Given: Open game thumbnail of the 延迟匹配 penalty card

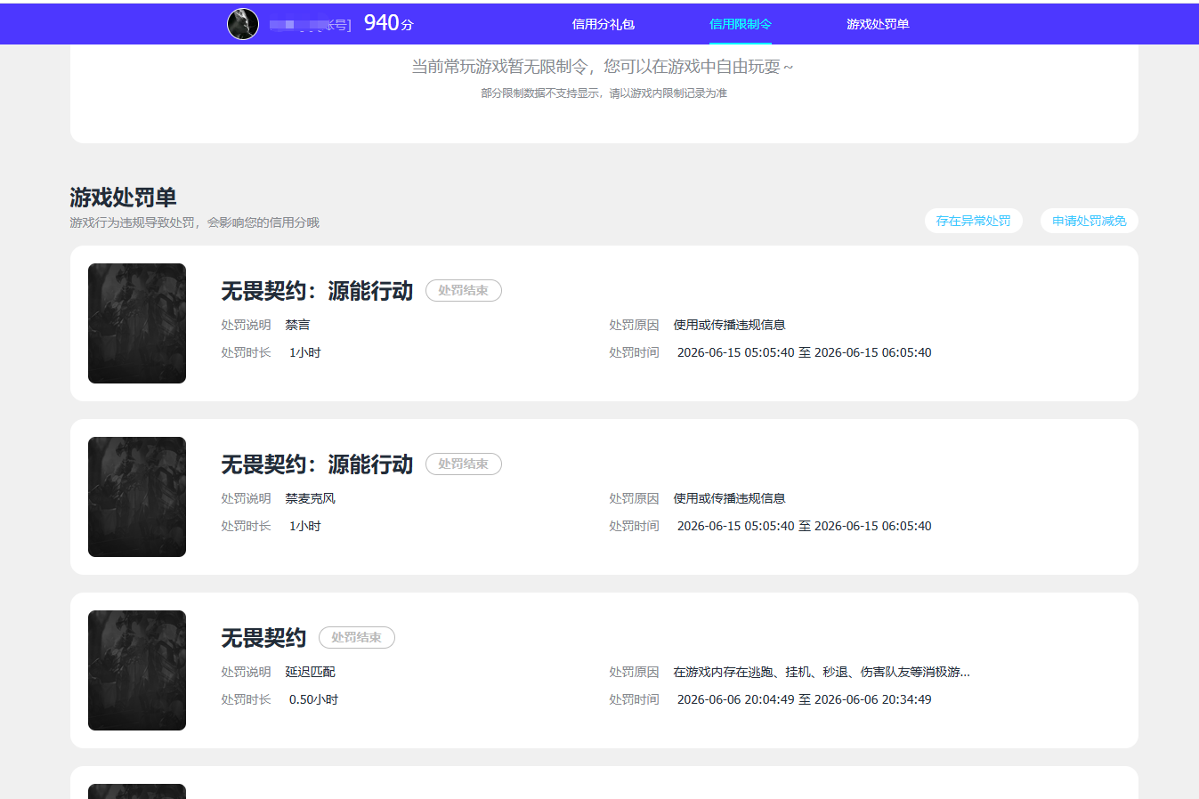Looking at the screenshot, I should 137,670.
